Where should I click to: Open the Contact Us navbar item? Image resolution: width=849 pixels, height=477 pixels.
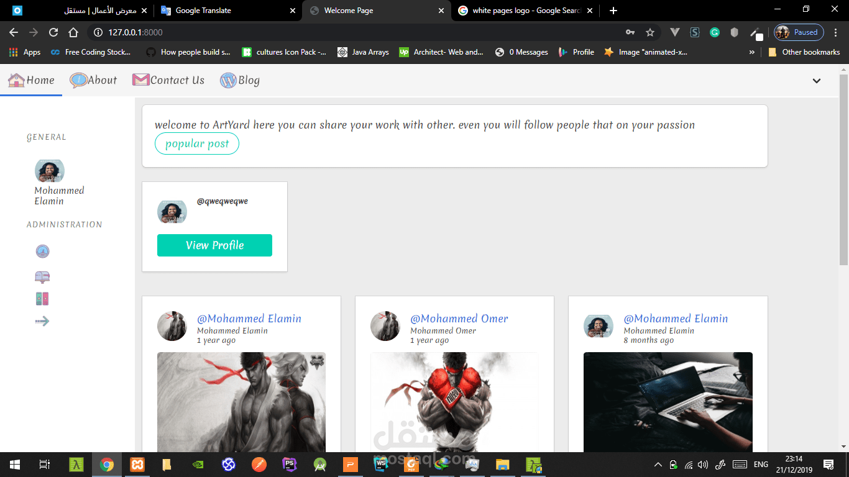click(x=168, y=80)
